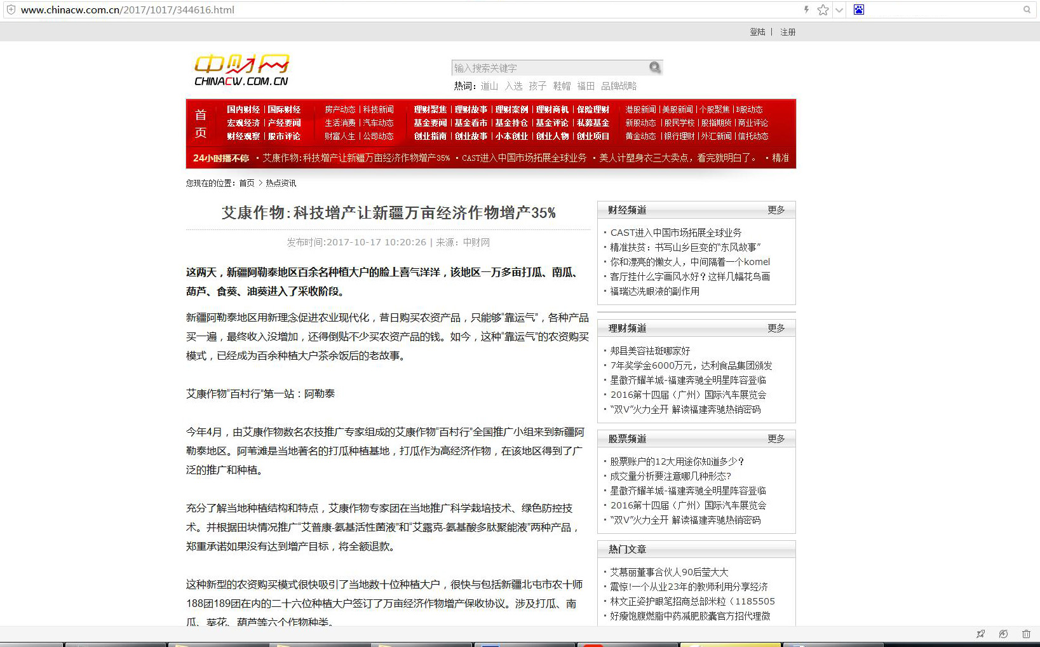Open the 宏观经济 nav item

[x=243, y=123]
